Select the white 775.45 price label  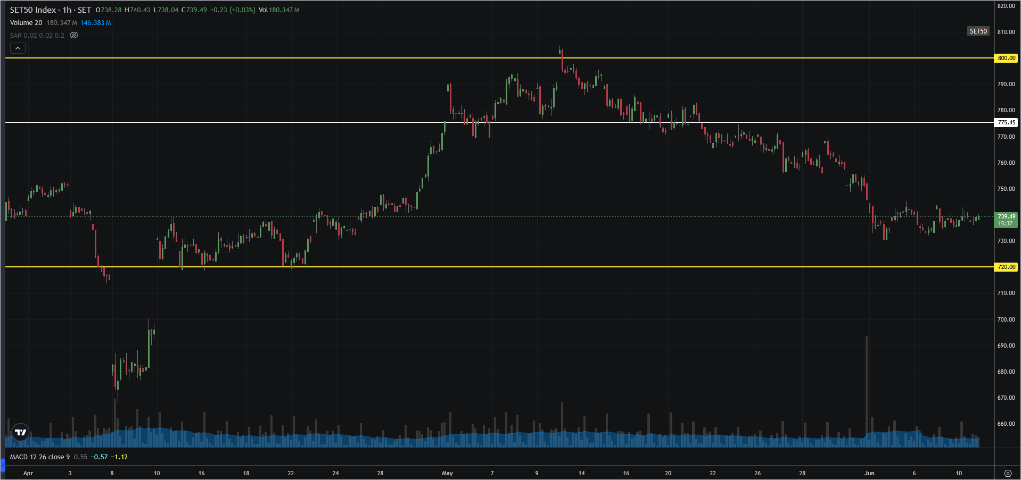pos(1006,122)
